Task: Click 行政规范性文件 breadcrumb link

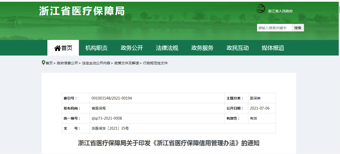Action: 155,63
